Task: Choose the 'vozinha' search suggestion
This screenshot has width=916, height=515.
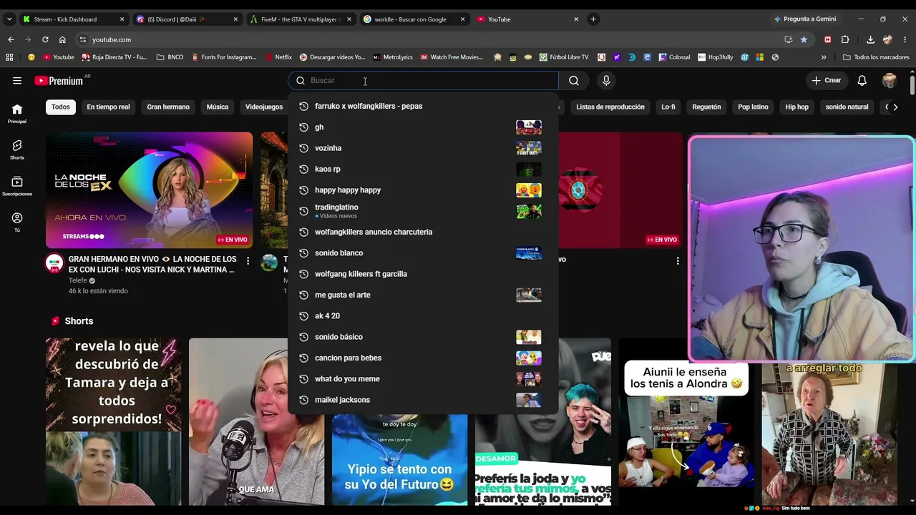Action: click(x=423, y=148)
